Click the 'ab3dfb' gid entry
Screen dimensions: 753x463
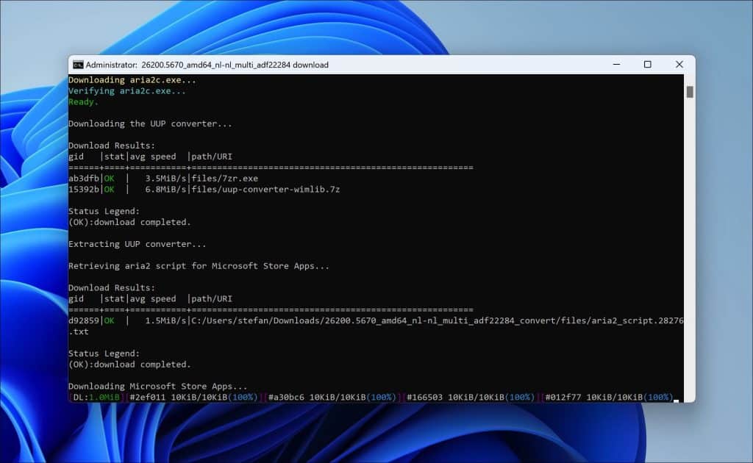[84, 179]
